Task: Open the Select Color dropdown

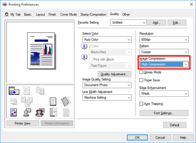Action: tap(107, 40)
